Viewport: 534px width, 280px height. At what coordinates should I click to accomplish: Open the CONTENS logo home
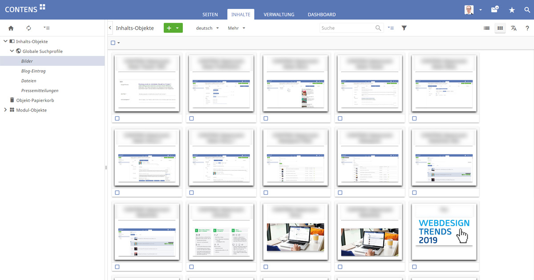(x=25, y=8)
